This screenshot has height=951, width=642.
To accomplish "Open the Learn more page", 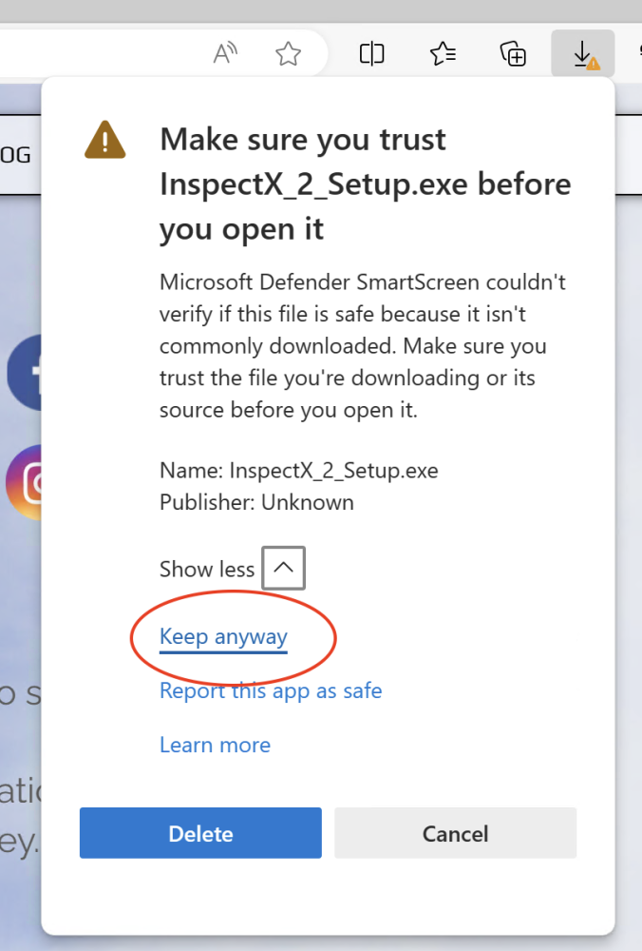I will click(215, 745).
